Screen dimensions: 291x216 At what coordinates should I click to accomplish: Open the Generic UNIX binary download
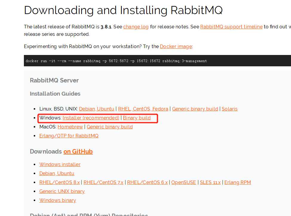tap(62, 191)
